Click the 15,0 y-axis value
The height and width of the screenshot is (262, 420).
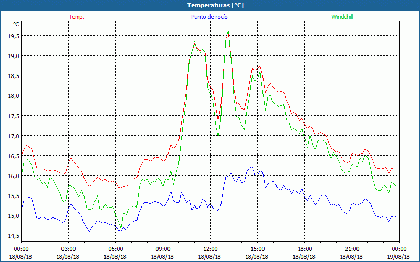pyautogui.click(x=14, y=215)
